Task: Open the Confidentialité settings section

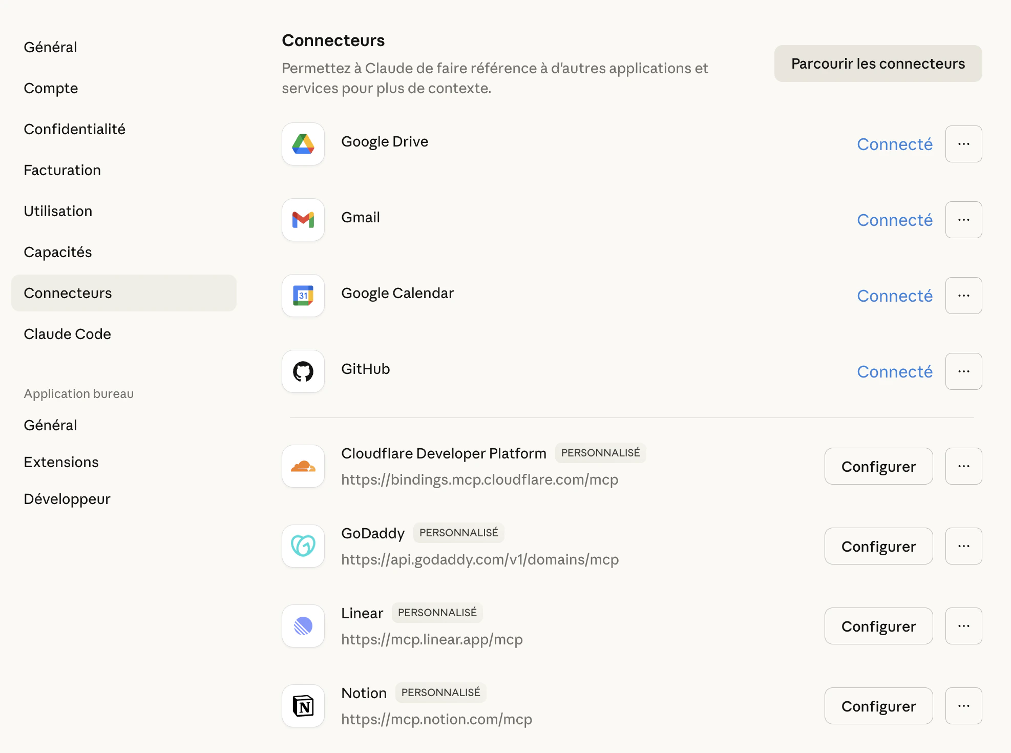Action: 74,129
